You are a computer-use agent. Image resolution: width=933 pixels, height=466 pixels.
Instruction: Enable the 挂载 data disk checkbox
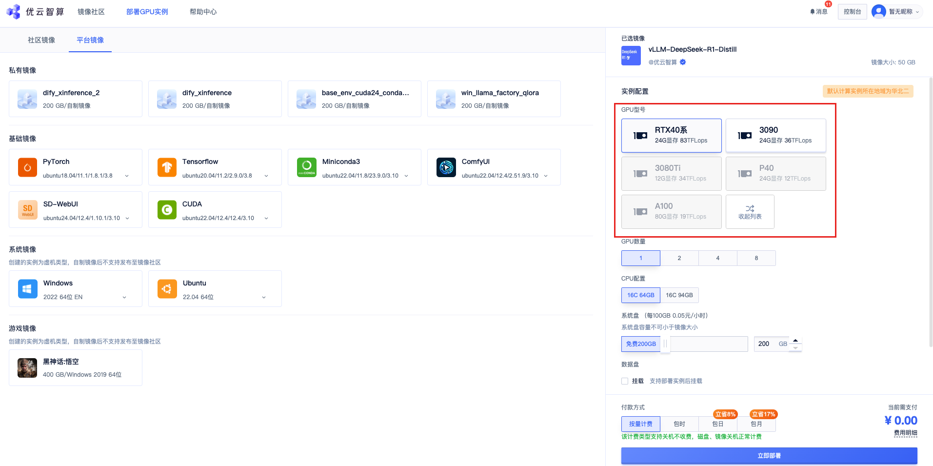point(625,381)
